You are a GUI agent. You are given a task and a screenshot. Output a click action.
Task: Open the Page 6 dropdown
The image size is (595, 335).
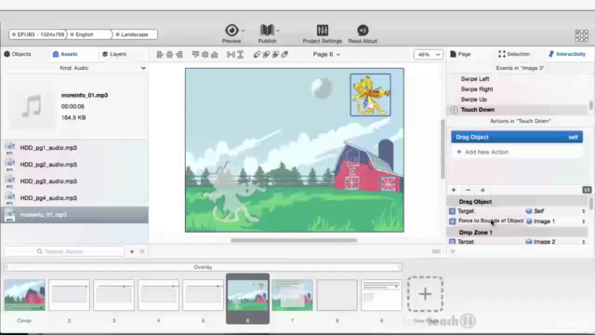[326, 54]
